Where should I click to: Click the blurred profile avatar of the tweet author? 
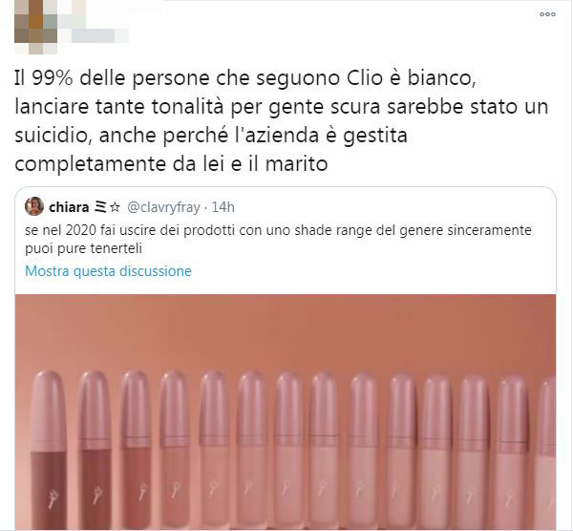[x=36, y=27]
